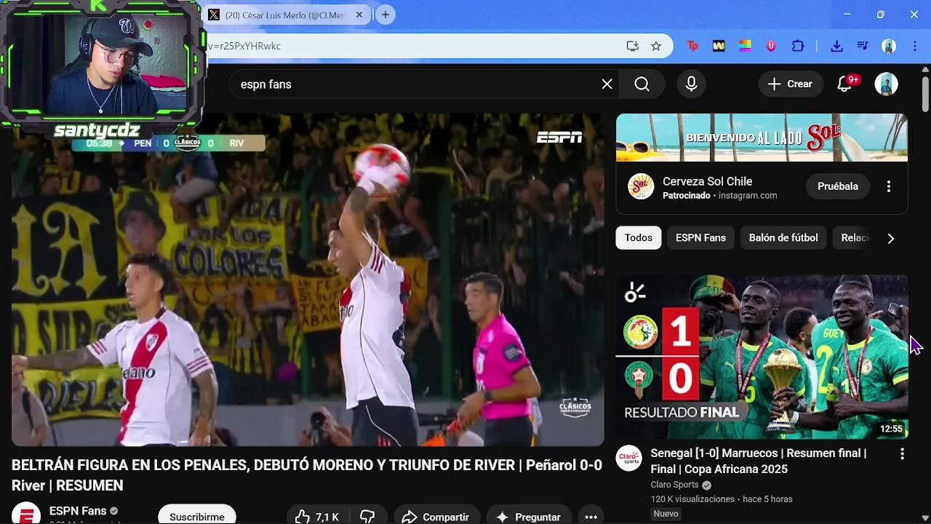Viewport: 931px width, 524px height.
Task: Open the Extensions puzzle menu
Action: tap(798, 46)
